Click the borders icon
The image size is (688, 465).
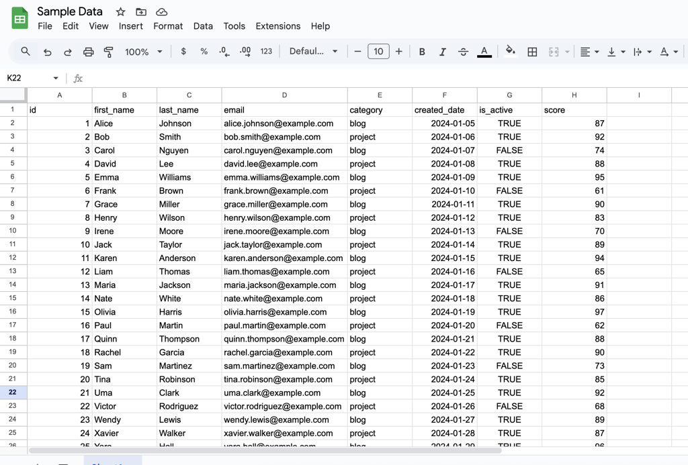pos(532,51)
